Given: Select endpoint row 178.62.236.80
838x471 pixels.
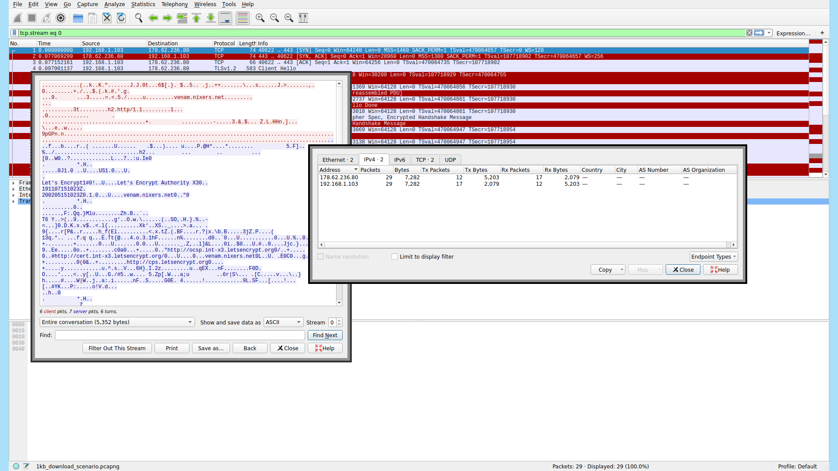Looking at the screenshot, I should (527, 177).
